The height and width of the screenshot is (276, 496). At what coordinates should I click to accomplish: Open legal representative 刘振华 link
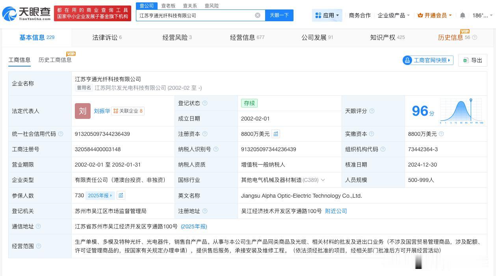pos(102,111)
